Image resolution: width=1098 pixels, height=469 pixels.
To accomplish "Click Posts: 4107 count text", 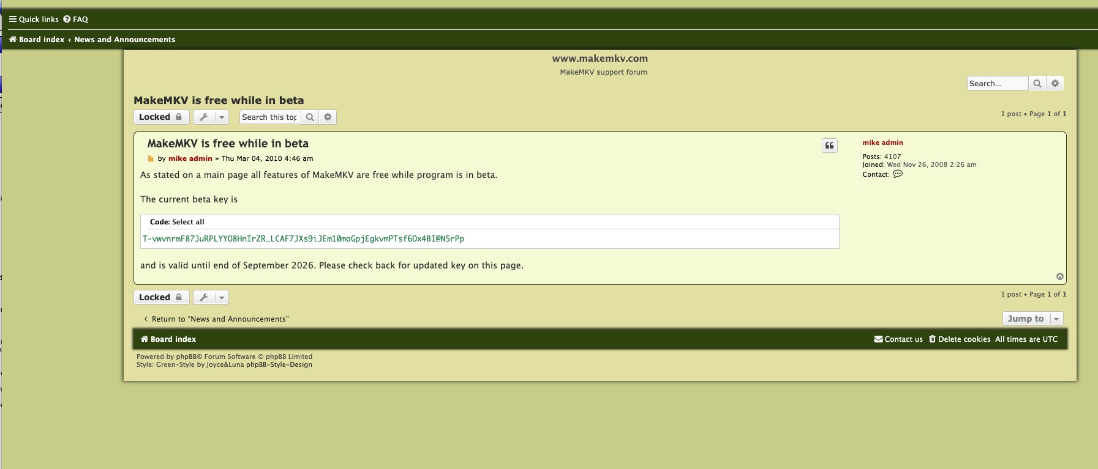I will pyautogui.click(x=882, y=157).
